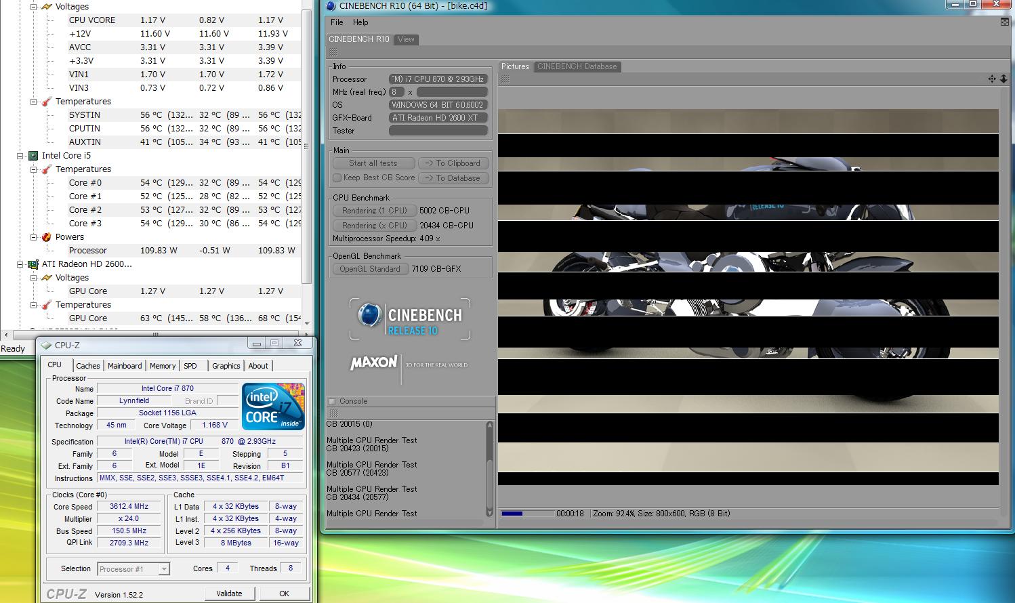1015x603 pixels.
Task: Collapse the Powers tree node
Action: 33,237
